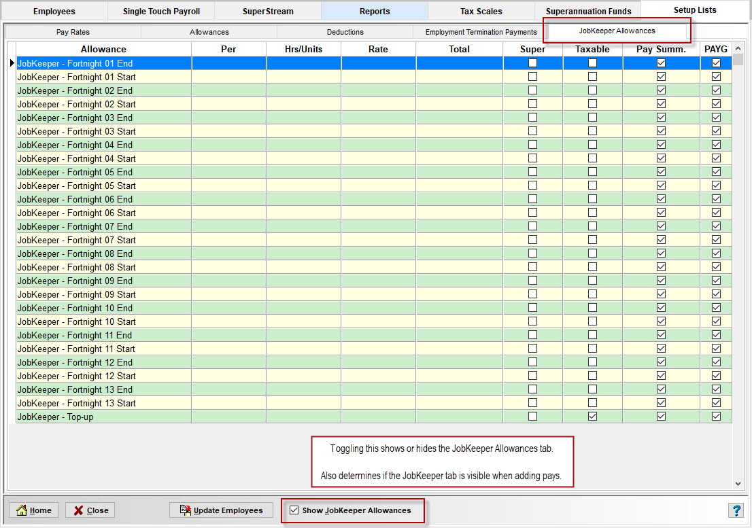Switch to Superannuation Funds tab
The width and height of the screenshot is (752, 528).
tap(588, 11)
